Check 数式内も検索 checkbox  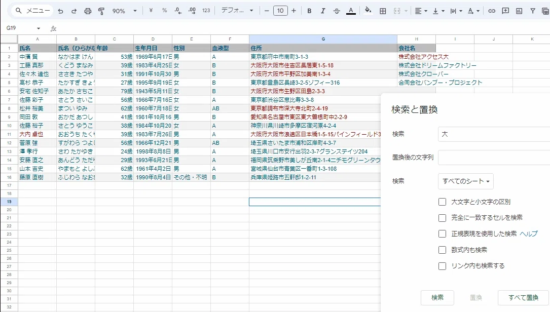click(443, 250)
